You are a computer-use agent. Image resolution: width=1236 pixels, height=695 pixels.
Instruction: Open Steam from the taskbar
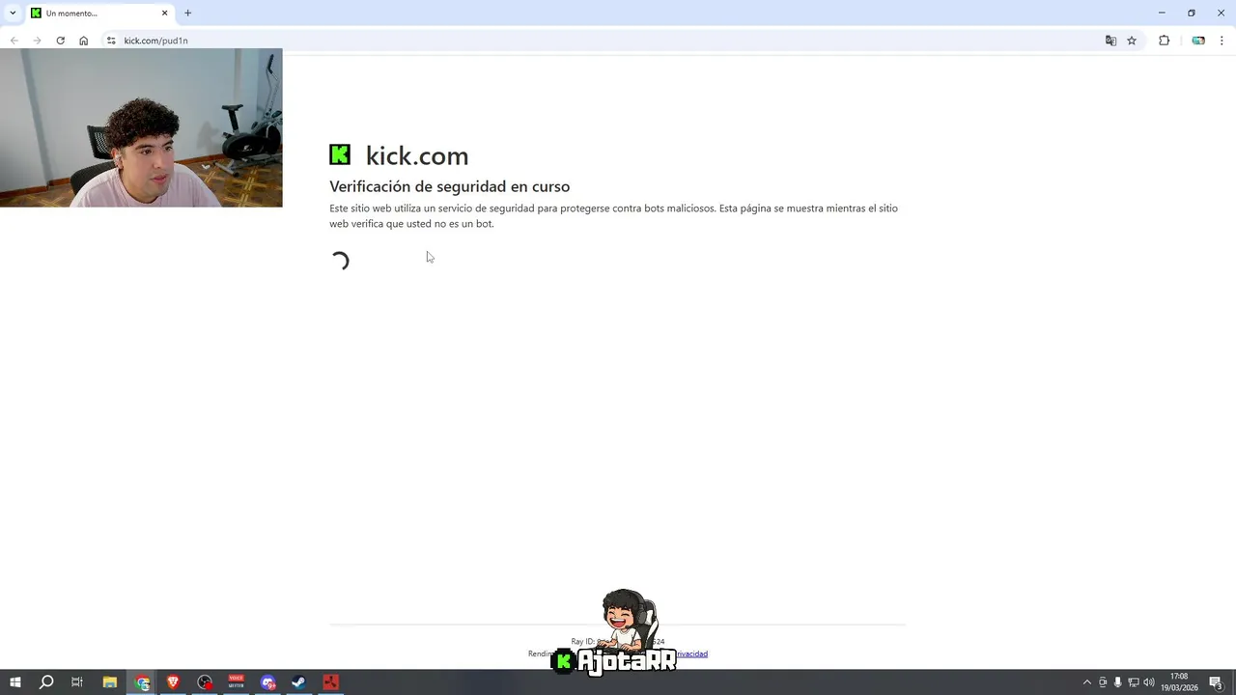tap(299, 682)
